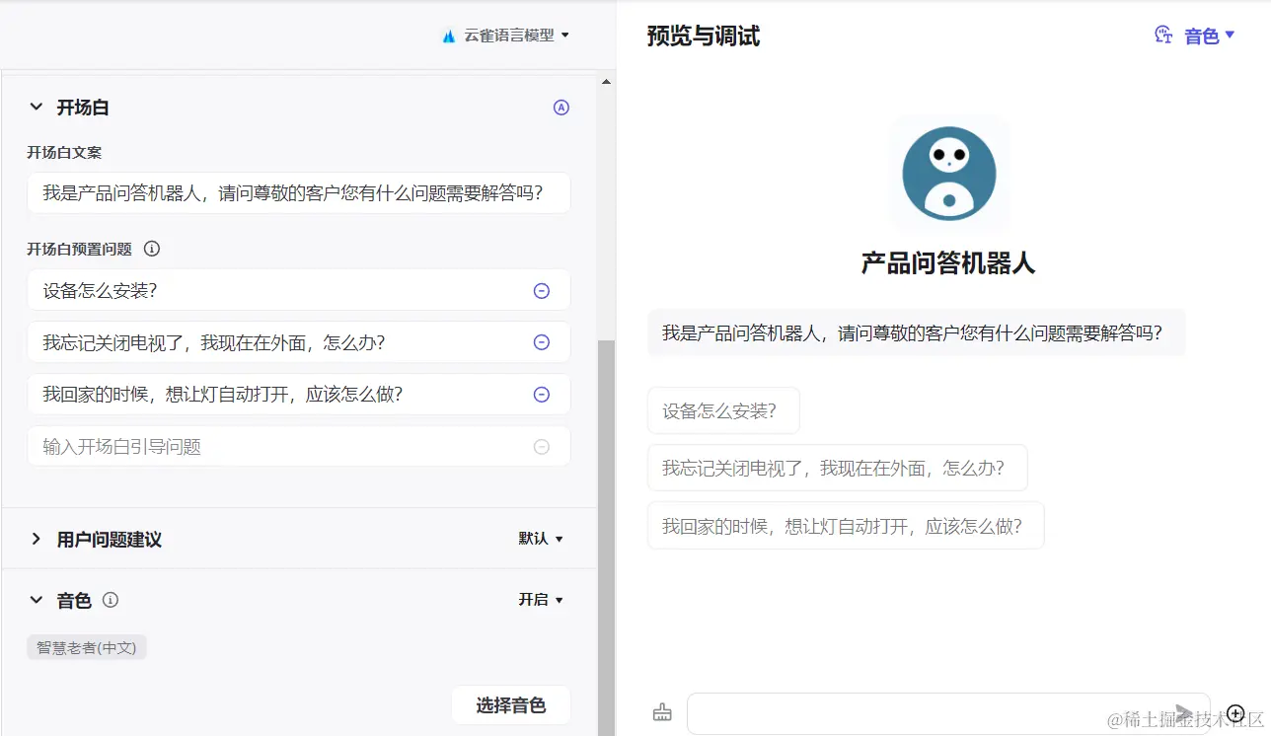Remove the forgot-to-turn-off-TV preset question
Image resolution: width=1271 pixels, height=736 pixels.
click(x=541, y=342)
